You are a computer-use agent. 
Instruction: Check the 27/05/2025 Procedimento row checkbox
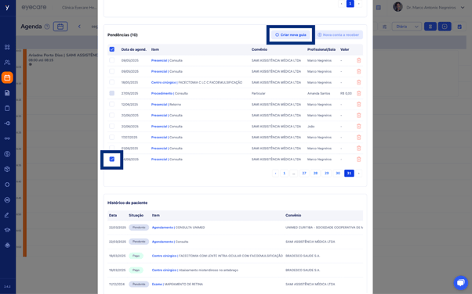(112, 93)
